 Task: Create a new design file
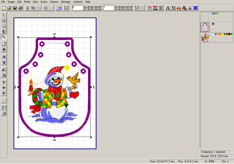tap(4, 8)
